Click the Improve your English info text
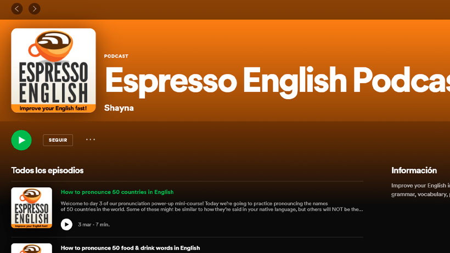Image resolution: width=450 pixels, height=253 pixels. tap(421, 189)
